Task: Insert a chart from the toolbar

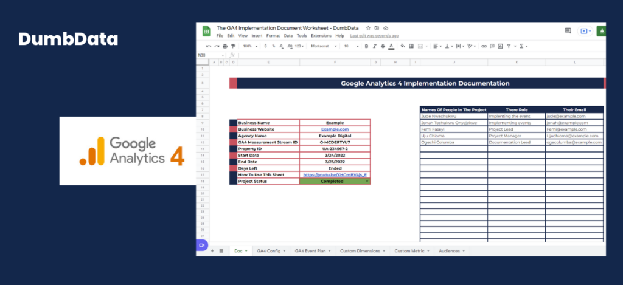Action: [500, 46]
